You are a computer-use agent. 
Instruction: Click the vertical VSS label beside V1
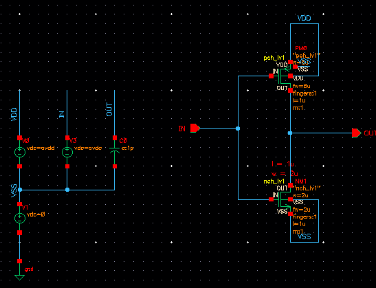(x=14, y=191)
